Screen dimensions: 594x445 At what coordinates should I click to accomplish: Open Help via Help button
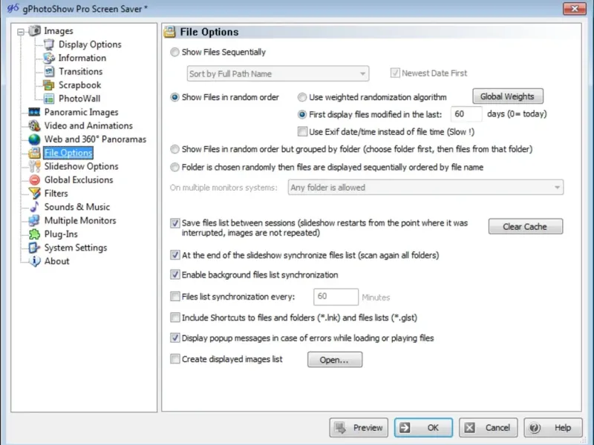tap(553, 428)
